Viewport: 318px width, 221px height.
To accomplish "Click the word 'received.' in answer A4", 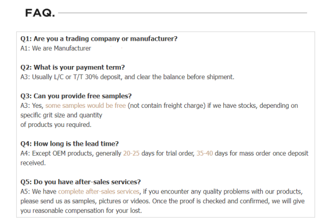I will (x=33, y=163).
